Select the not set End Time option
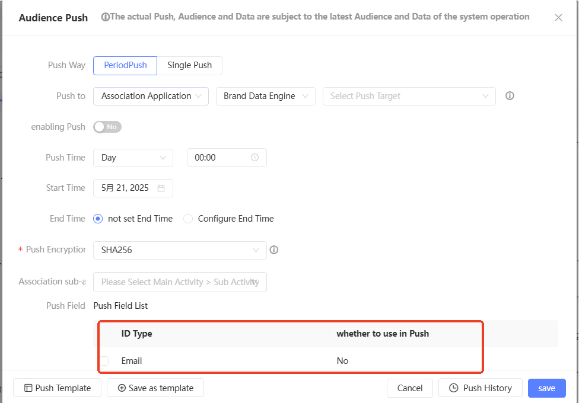Viewport: 579px width, 403px height. pos(98,219)
